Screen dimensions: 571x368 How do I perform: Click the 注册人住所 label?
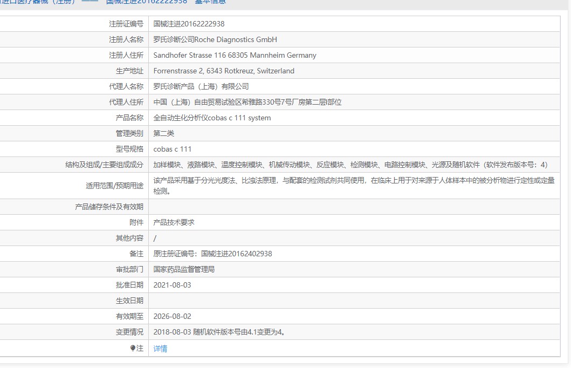tap(126, 55)
